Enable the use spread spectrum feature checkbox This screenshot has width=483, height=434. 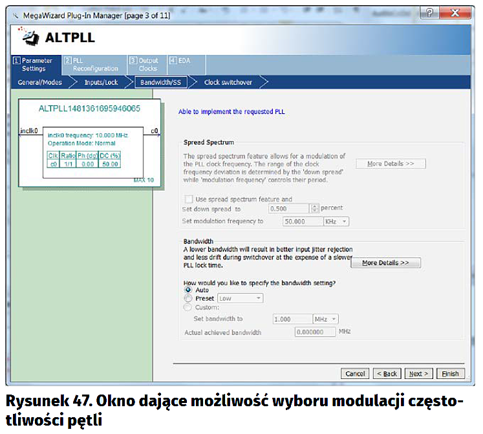click(x=189, y=199)
